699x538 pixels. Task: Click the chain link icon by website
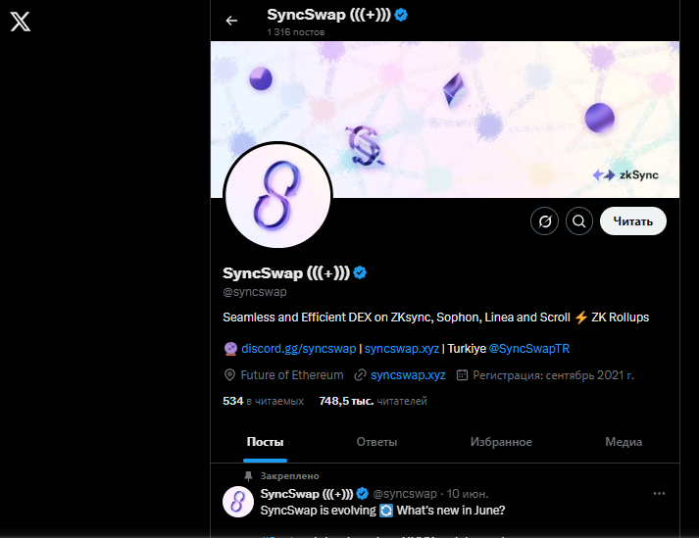click(360, 375)
